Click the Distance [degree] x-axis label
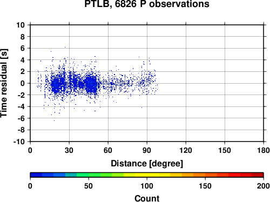 click(147, 164)
